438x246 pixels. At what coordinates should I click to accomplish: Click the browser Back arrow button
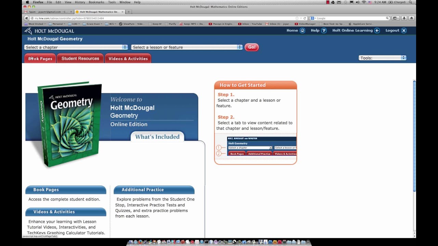tap(26, 18)
